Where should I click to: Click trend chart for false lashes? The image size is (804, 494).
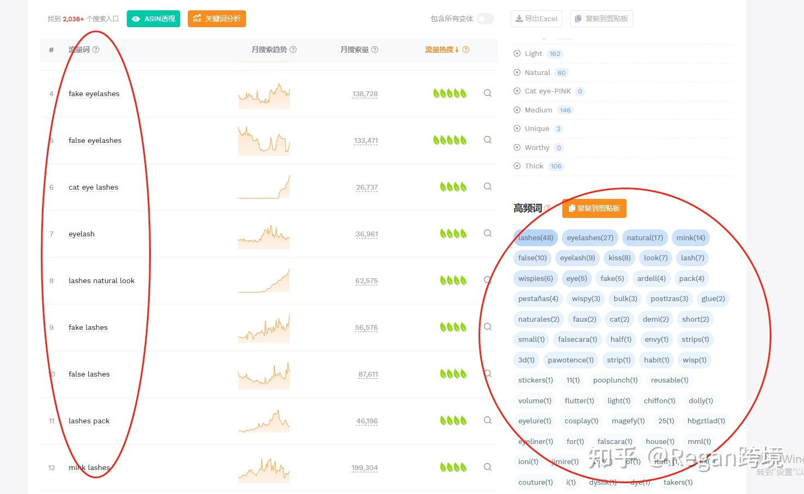tap(264, 374)
